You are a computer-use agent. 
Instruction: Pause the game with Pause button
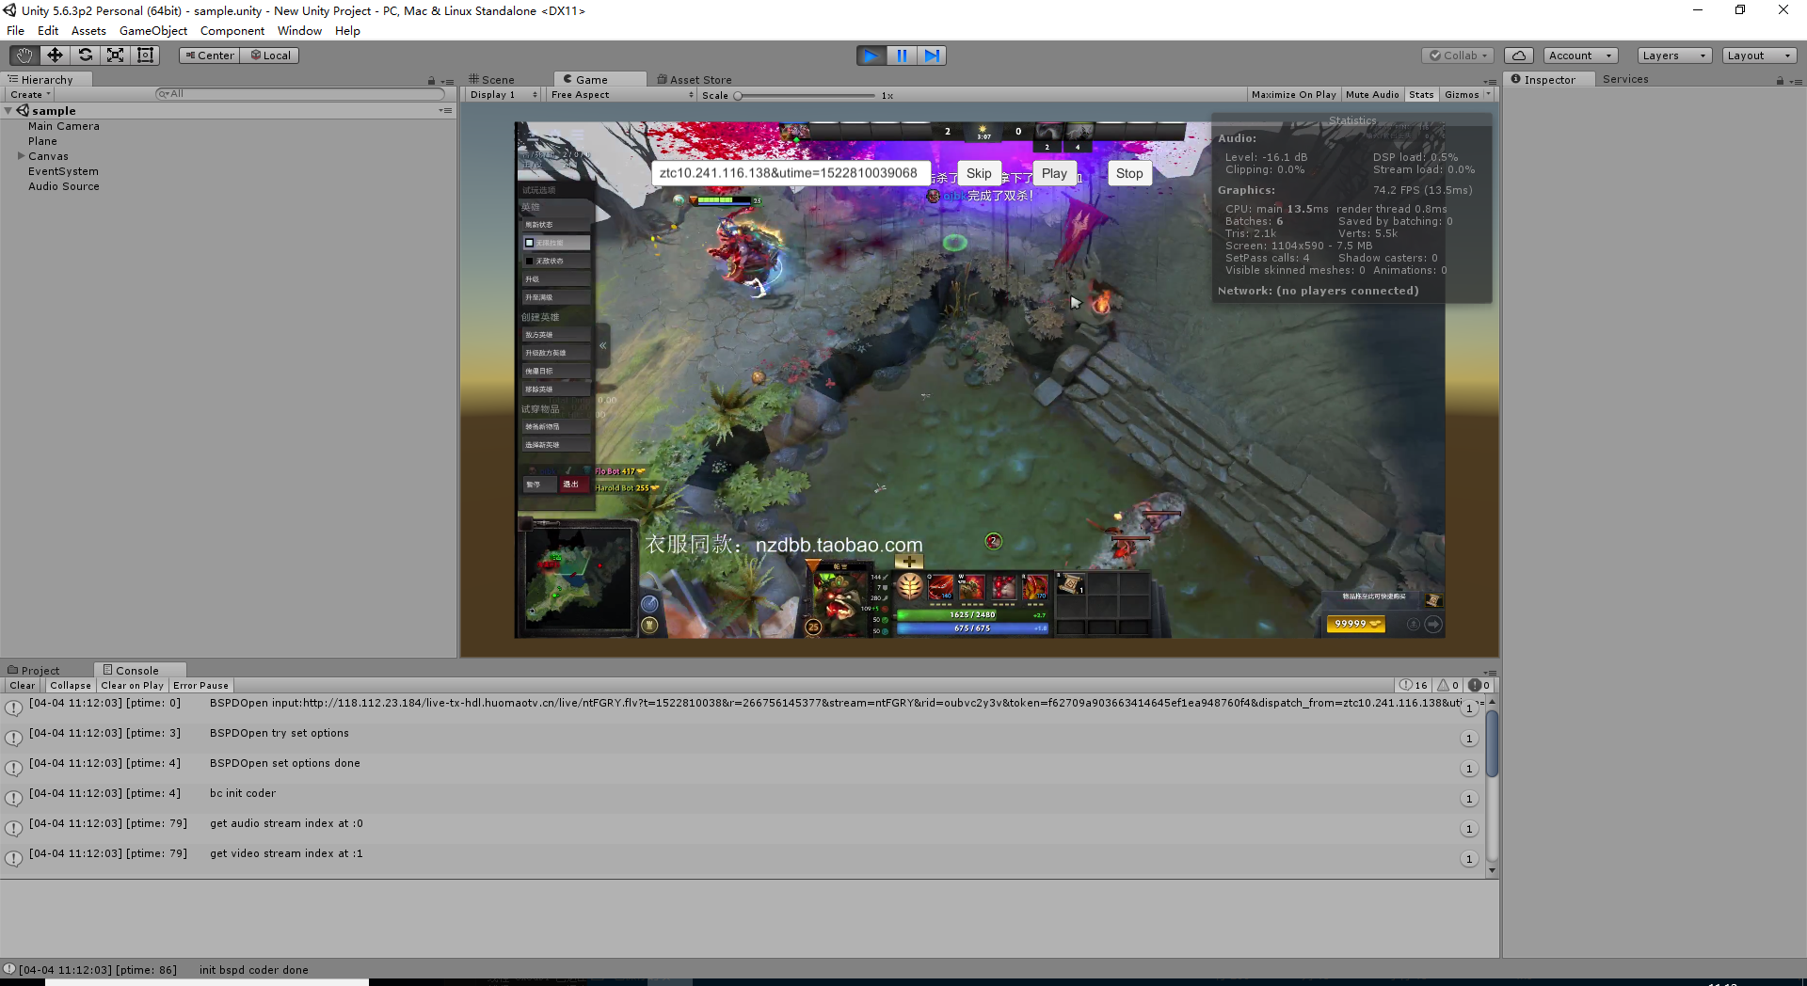click(x=902, y=56)
